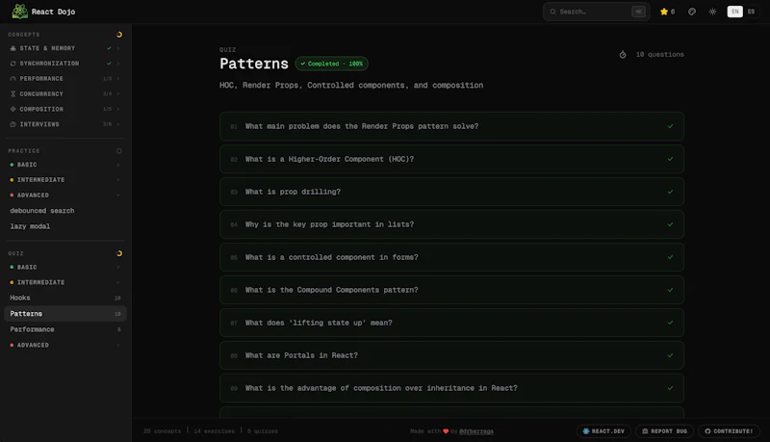Click the Completed badge check icon
This screenshot has height=442, width=770.
(303, 64)
